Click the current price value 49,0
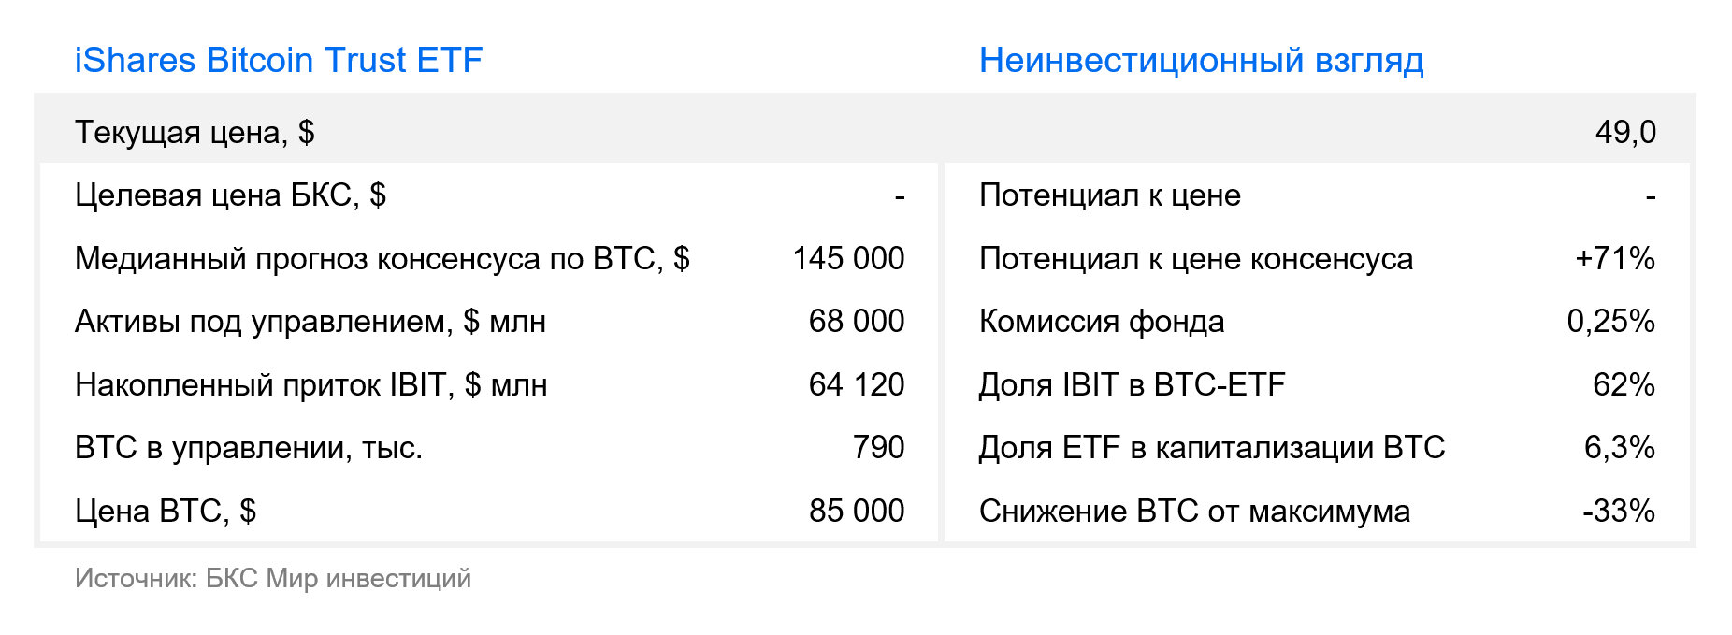This screenshot has width=1732, height=635. [x=1625, y=132]
